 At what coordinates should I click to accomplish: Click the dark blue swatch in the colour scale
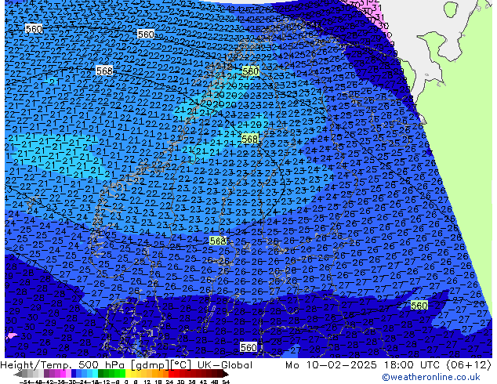click(74, 374)
